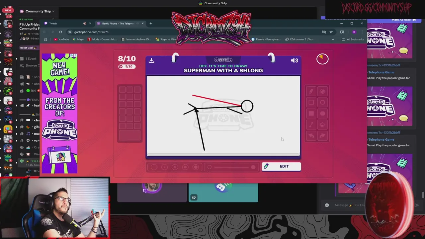Toggle the Twitch tab audio indicator
Screen dimensions: 425x239
click(85, 23)
